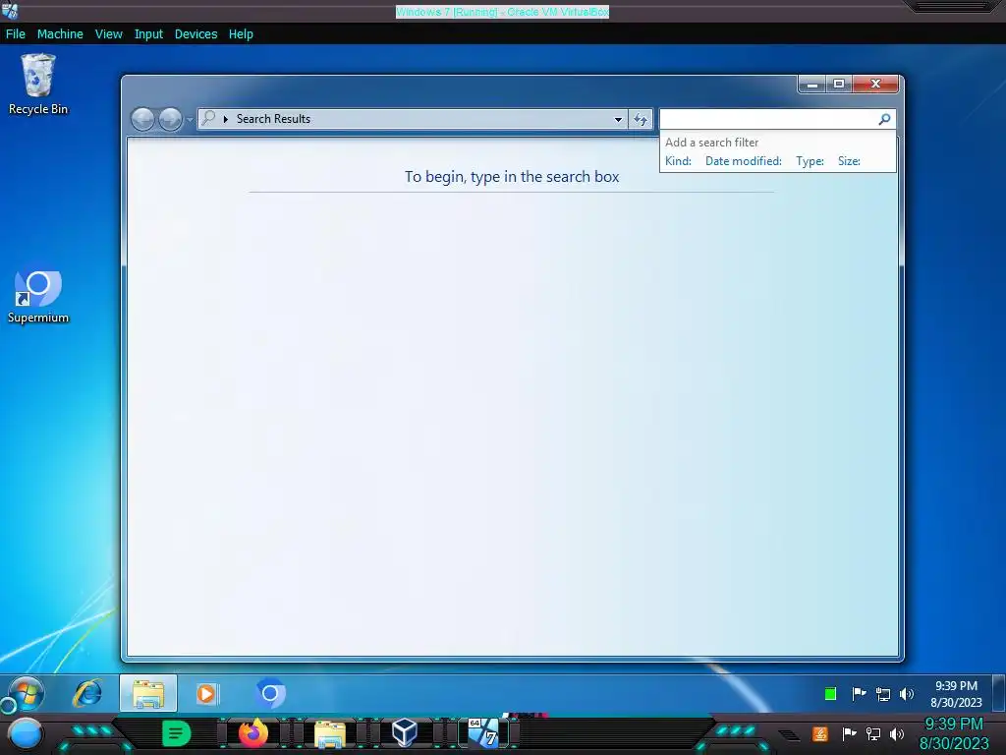
Task: Open File Explorer on host taskbar
Action: point(330,733)
